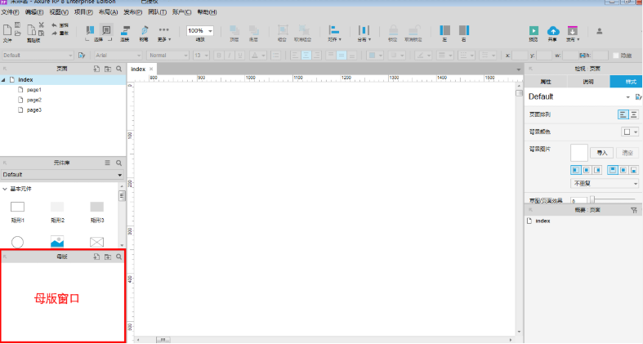643x344 pixels.
Task: Toggle the Left panels button (左)
Action: coord(445,34)
